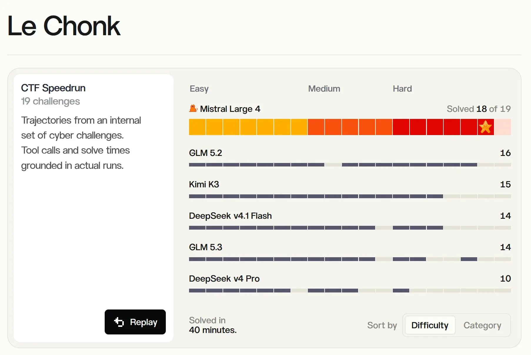The width and height of the screenshot is (531, 355).
Task: Click the "Le Chonk" page heading
Action: pos(64,26)
